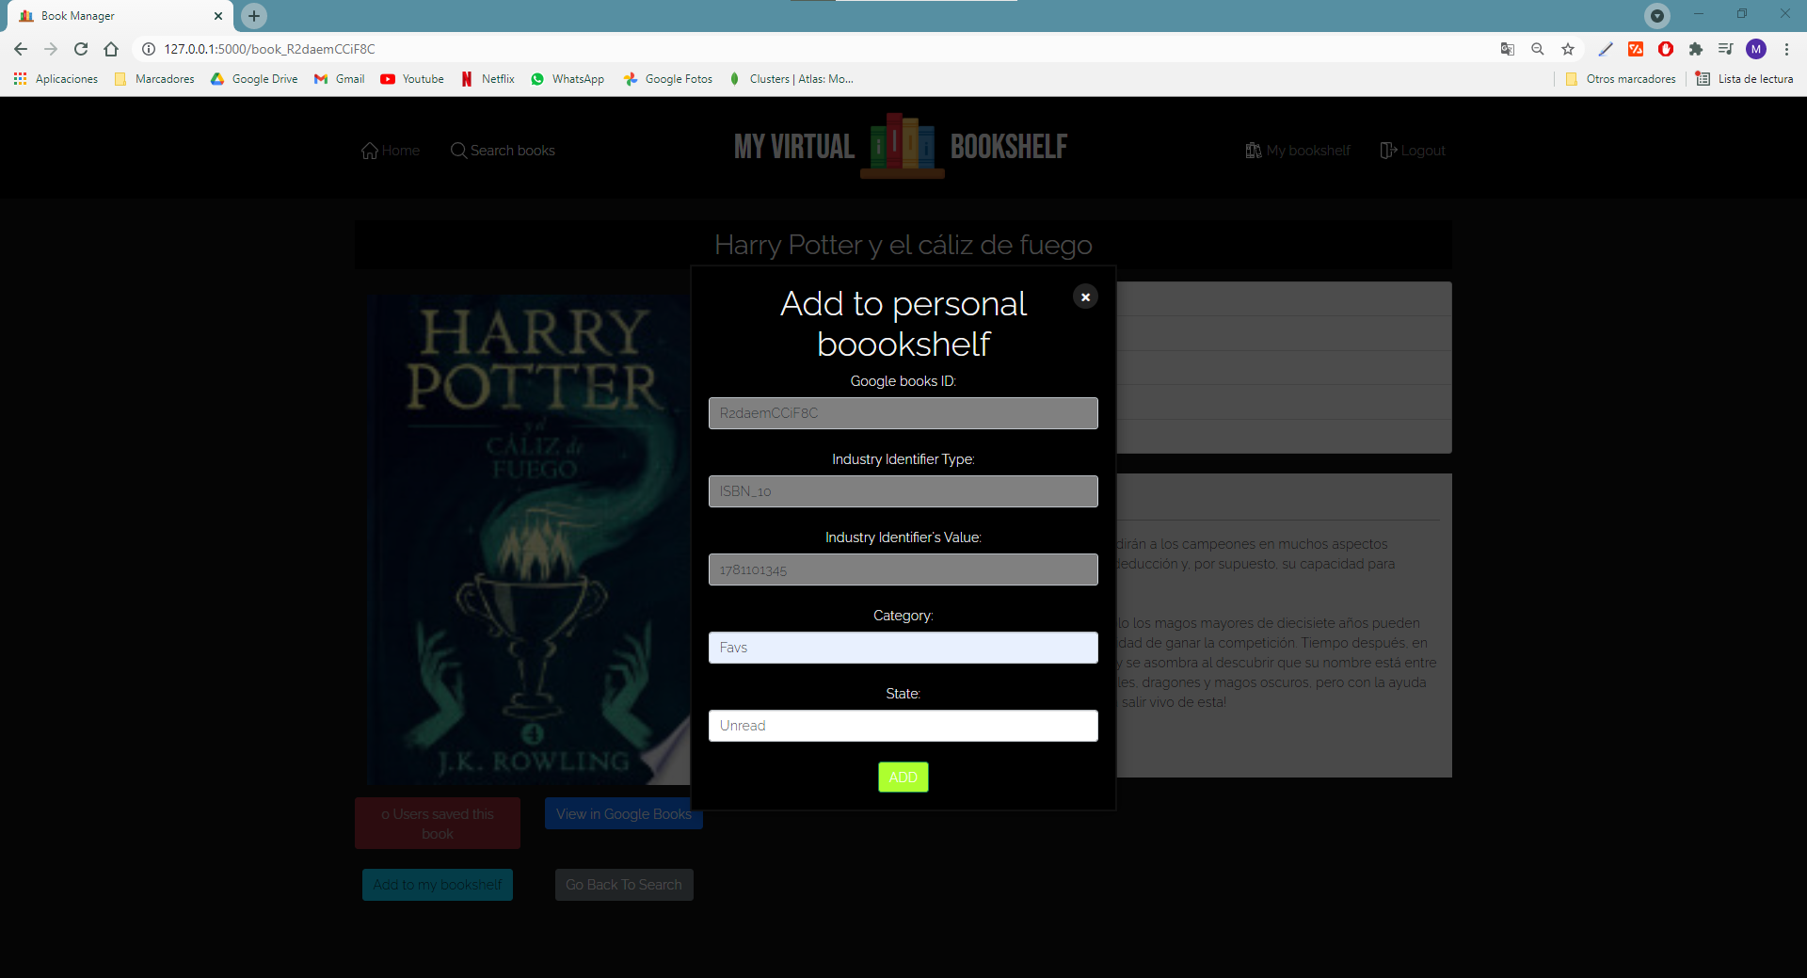Image resolution: width=1807 pixels, height=978 pixels.
Task: Open the Youtube bookmark
Action: 412,79
